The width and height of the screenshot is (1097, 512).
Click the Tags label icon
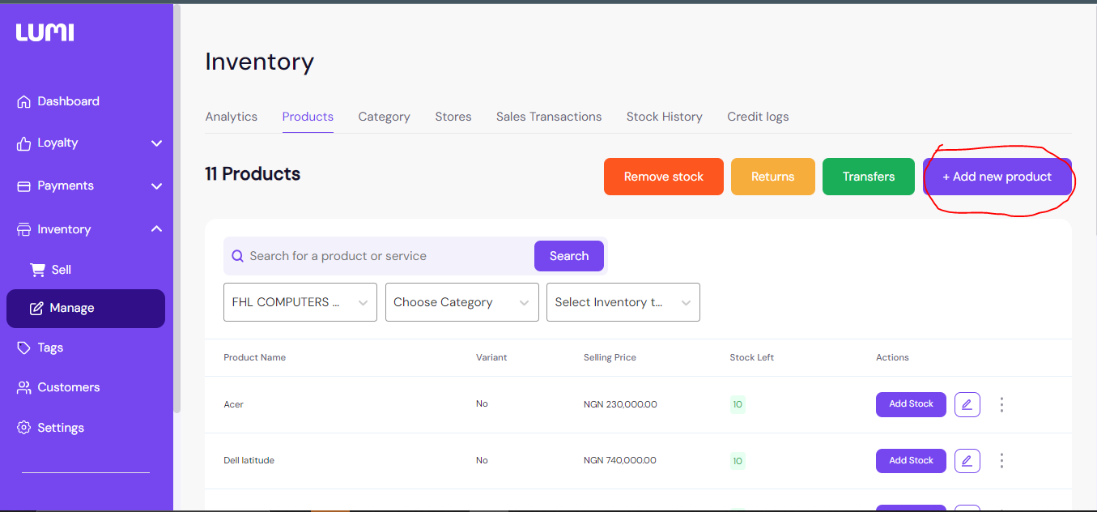23,348
